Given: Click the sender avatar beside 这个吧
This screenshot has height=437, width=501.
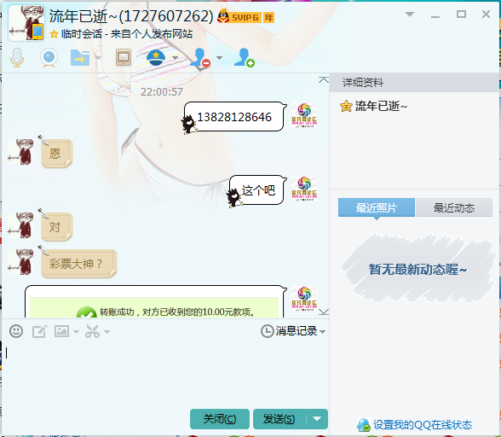Looking at the screenshot, I should [x=304, y=189].
